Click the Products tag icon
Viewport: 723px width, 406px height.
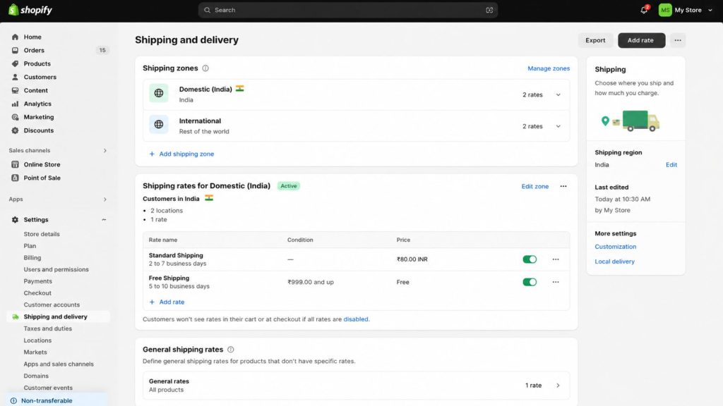click(x=16, y=63)
